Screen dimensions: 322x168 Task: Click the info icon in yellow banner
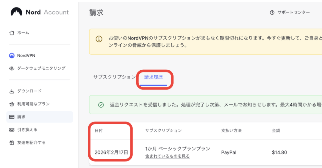99,39
